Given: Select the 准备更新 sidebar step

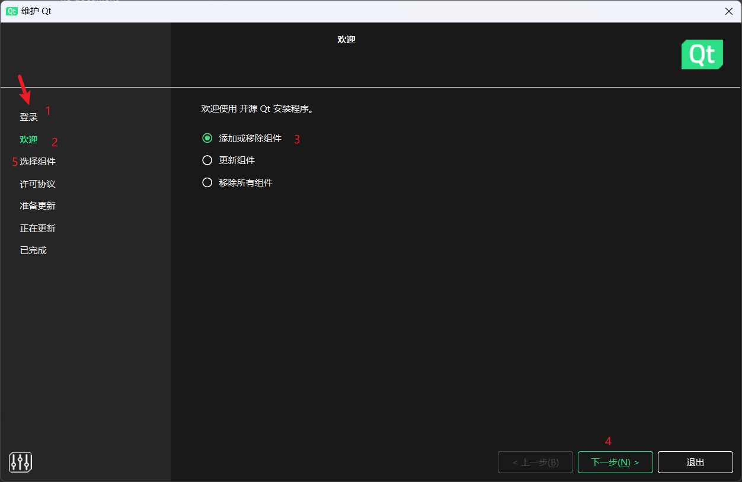Looking at the screenshot, I should pos(37,206).
